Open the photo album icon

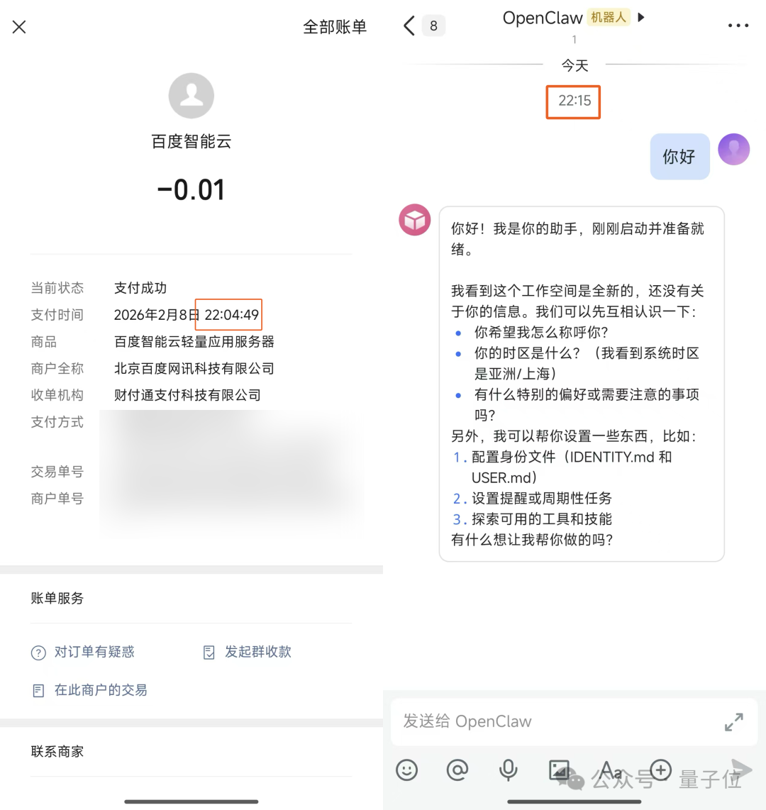[x=559, y=770]
